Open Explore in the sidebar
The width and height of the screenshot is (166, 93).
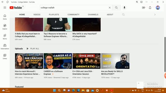point(5,27)
